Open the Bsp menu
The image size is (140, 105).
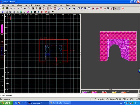click(26, 5)
